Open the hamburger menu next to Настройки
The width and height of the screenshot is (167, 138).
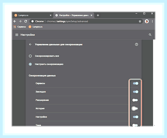tap(17, 35)
